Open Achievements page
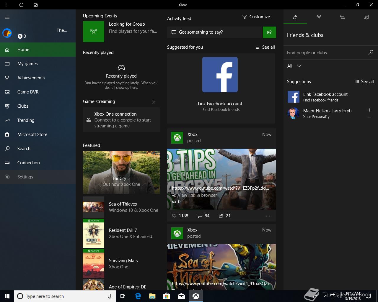This screenshot has height=302, width=378. [38, 78]
